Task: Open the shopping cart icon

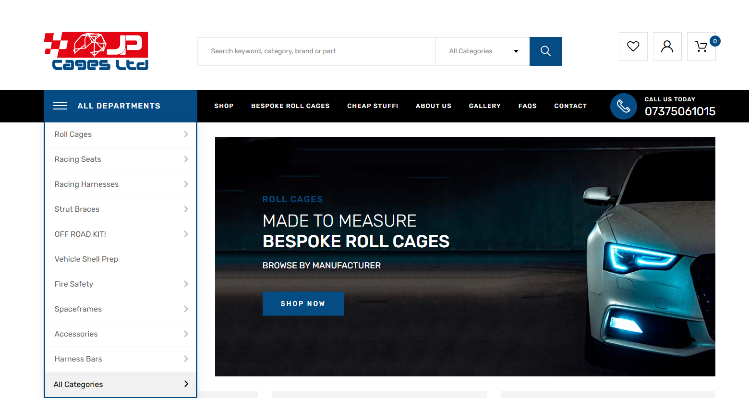Action: coord(701,47)
